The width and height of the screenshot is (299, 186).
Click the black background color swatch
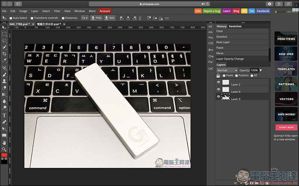pos(4,162)
